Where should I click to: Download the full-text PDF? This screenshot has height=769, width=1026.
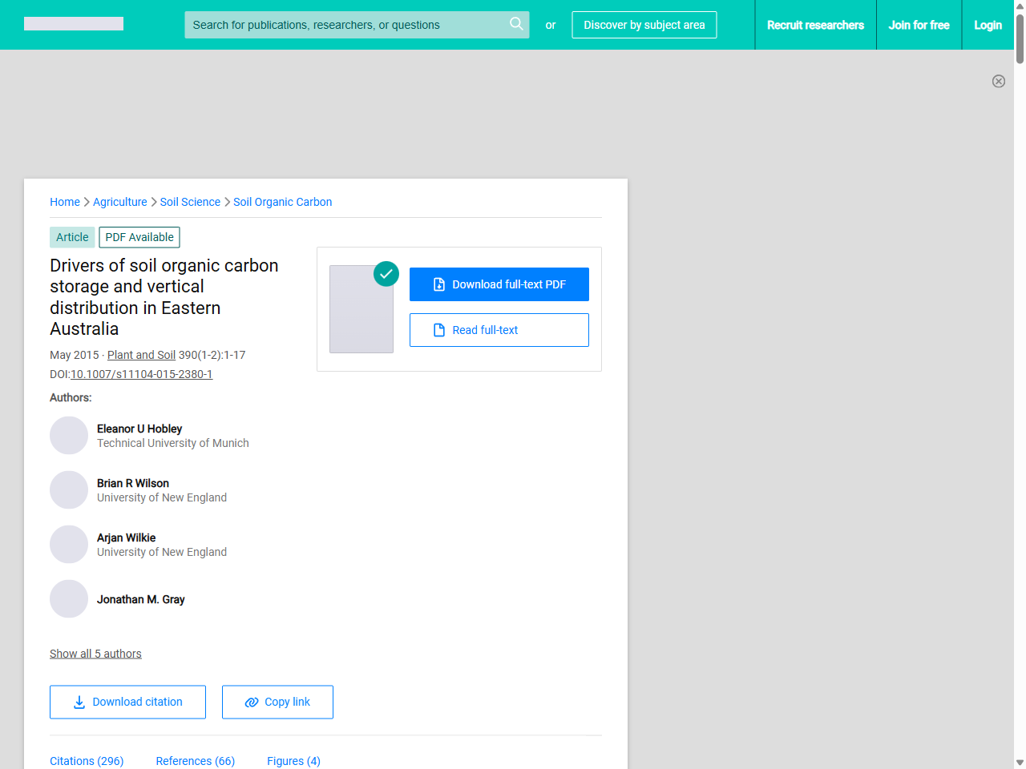[499, 284]
